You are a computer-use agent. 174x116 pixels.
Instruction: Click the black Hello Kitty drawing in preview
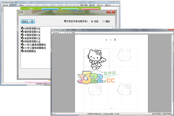pyautogui.click(x=97, y=59)
